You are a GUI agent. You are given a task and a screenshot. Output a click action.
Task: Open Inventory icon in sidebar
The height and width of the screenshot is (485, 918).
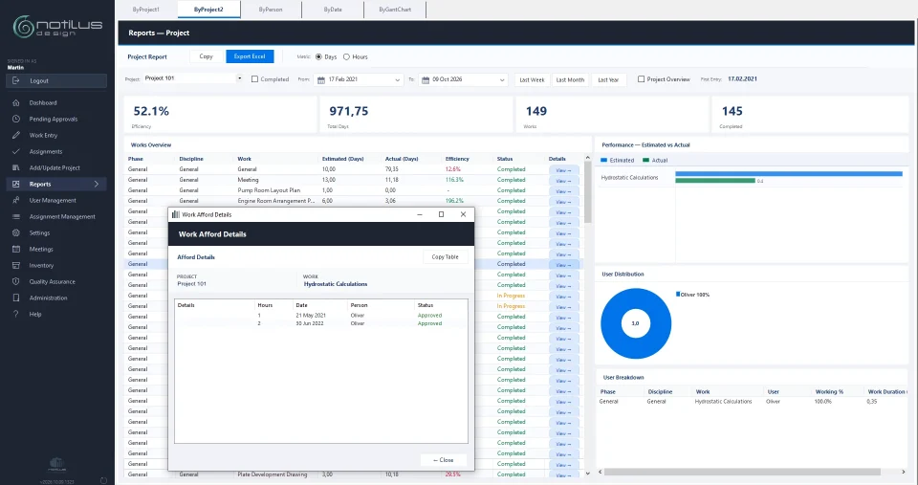click(x=16, y=265)
